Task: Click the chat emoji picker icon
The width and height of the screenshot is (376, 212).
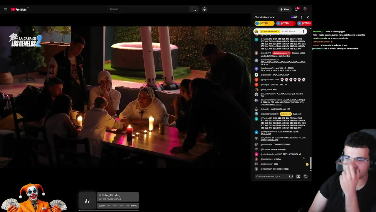Action: pyautogui.click(x=291, y=176)
